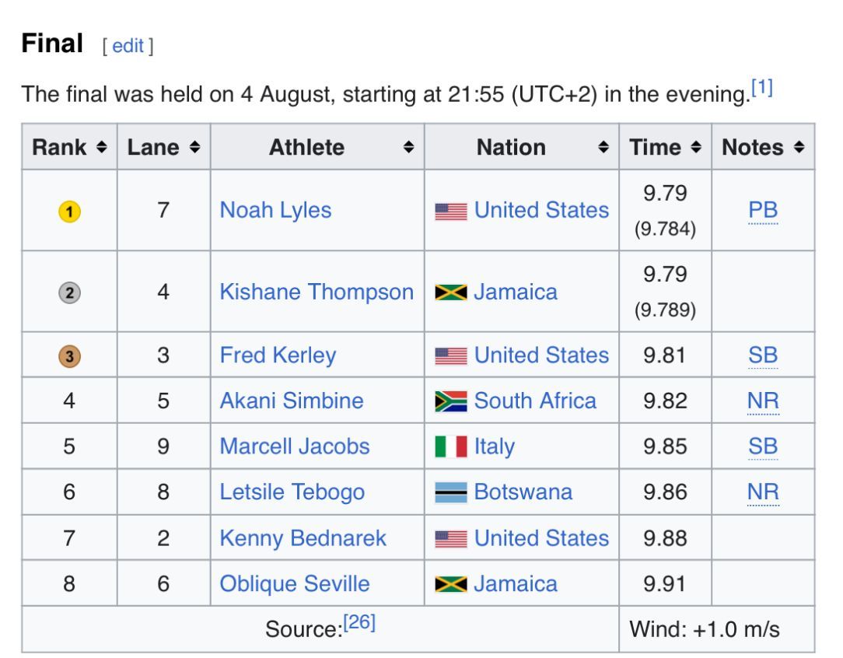Click the bronze medal icon
The image size is (843, 658).
(x=69, y=356)
